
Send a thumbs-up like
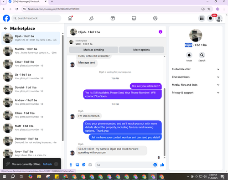[x=162, y=165]
